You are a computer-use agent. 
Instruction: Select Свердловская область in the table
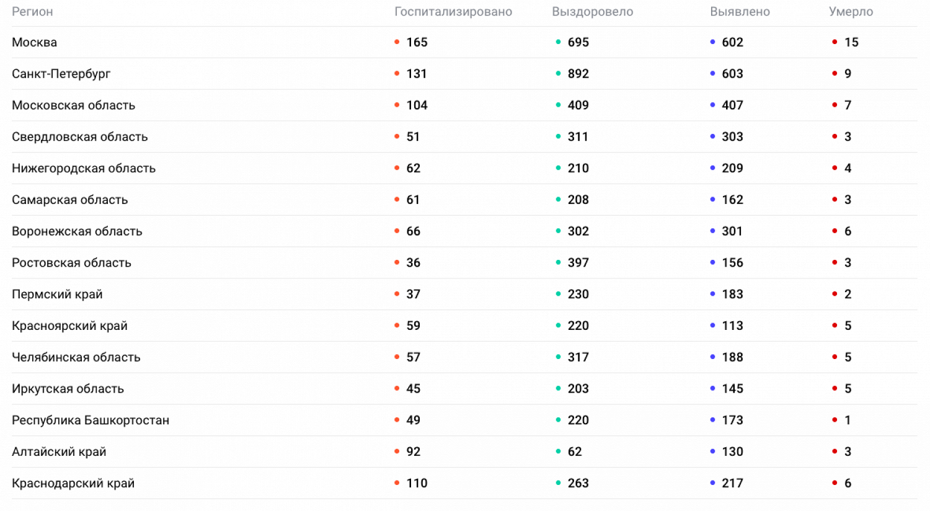pos(79,137)
